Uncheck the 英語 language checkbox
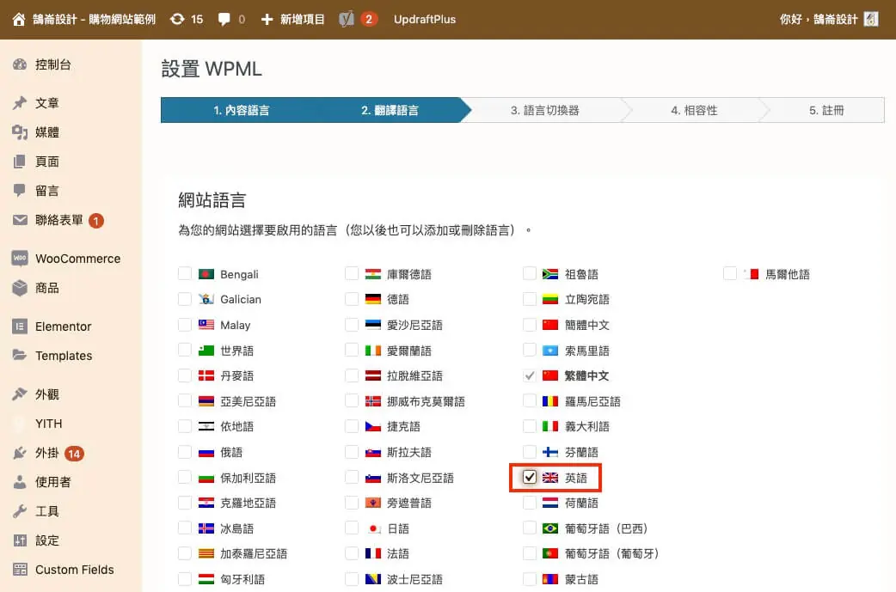Viewport: 896px width, 592px height. (529, 477)
